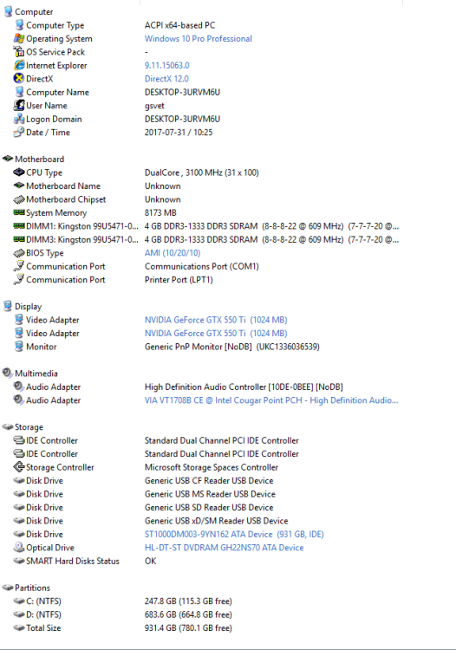Click the Logon Domain icon
The height and width of the screenshot is (650, 456).
pos(19,119)
